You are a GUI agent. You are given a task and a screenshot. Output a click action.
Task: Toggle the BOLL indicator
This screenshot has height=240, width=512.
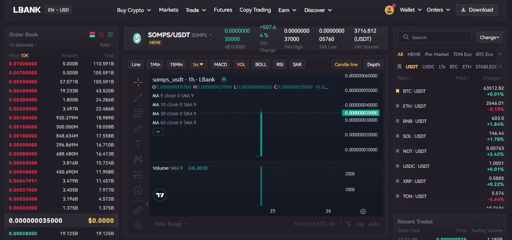point(261,64)
